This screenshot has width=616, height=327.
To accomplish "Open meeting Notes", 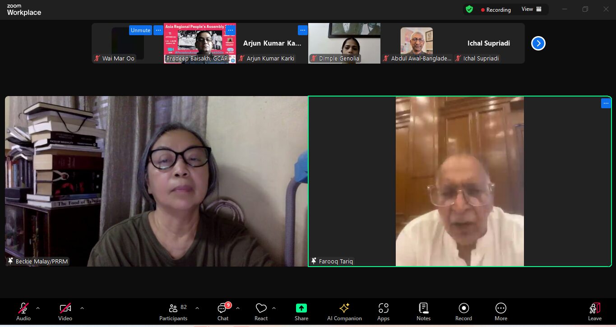I will [x=423, y=311].
